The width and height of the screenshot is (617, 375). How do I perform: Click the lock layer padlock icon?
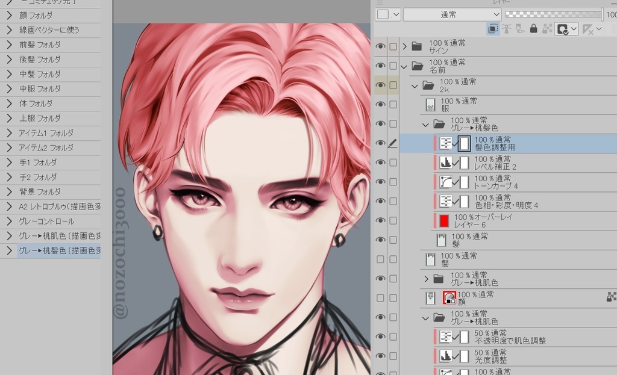click(534, 29)
